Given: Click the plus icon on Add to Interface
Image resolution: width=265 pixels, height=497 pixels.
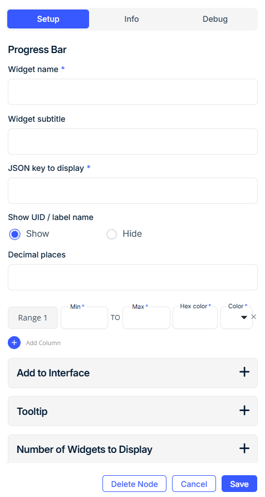Looking at the screenshot, I should 244,372.
